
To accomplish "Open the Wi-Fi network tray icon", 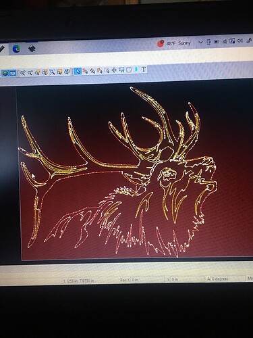I will pyautogui.click(x=224, y=41).
